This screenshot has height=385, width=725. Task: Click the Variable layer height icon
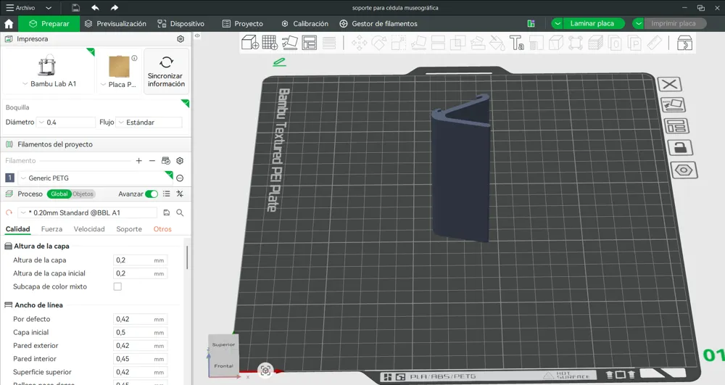coord(329,43)
